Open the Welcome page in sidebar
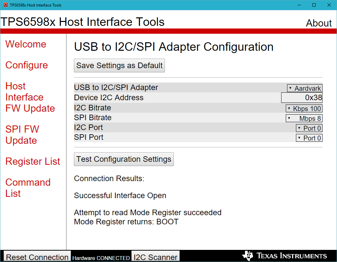The height and width of the screenshot is (262, 337). pos(26,44)
